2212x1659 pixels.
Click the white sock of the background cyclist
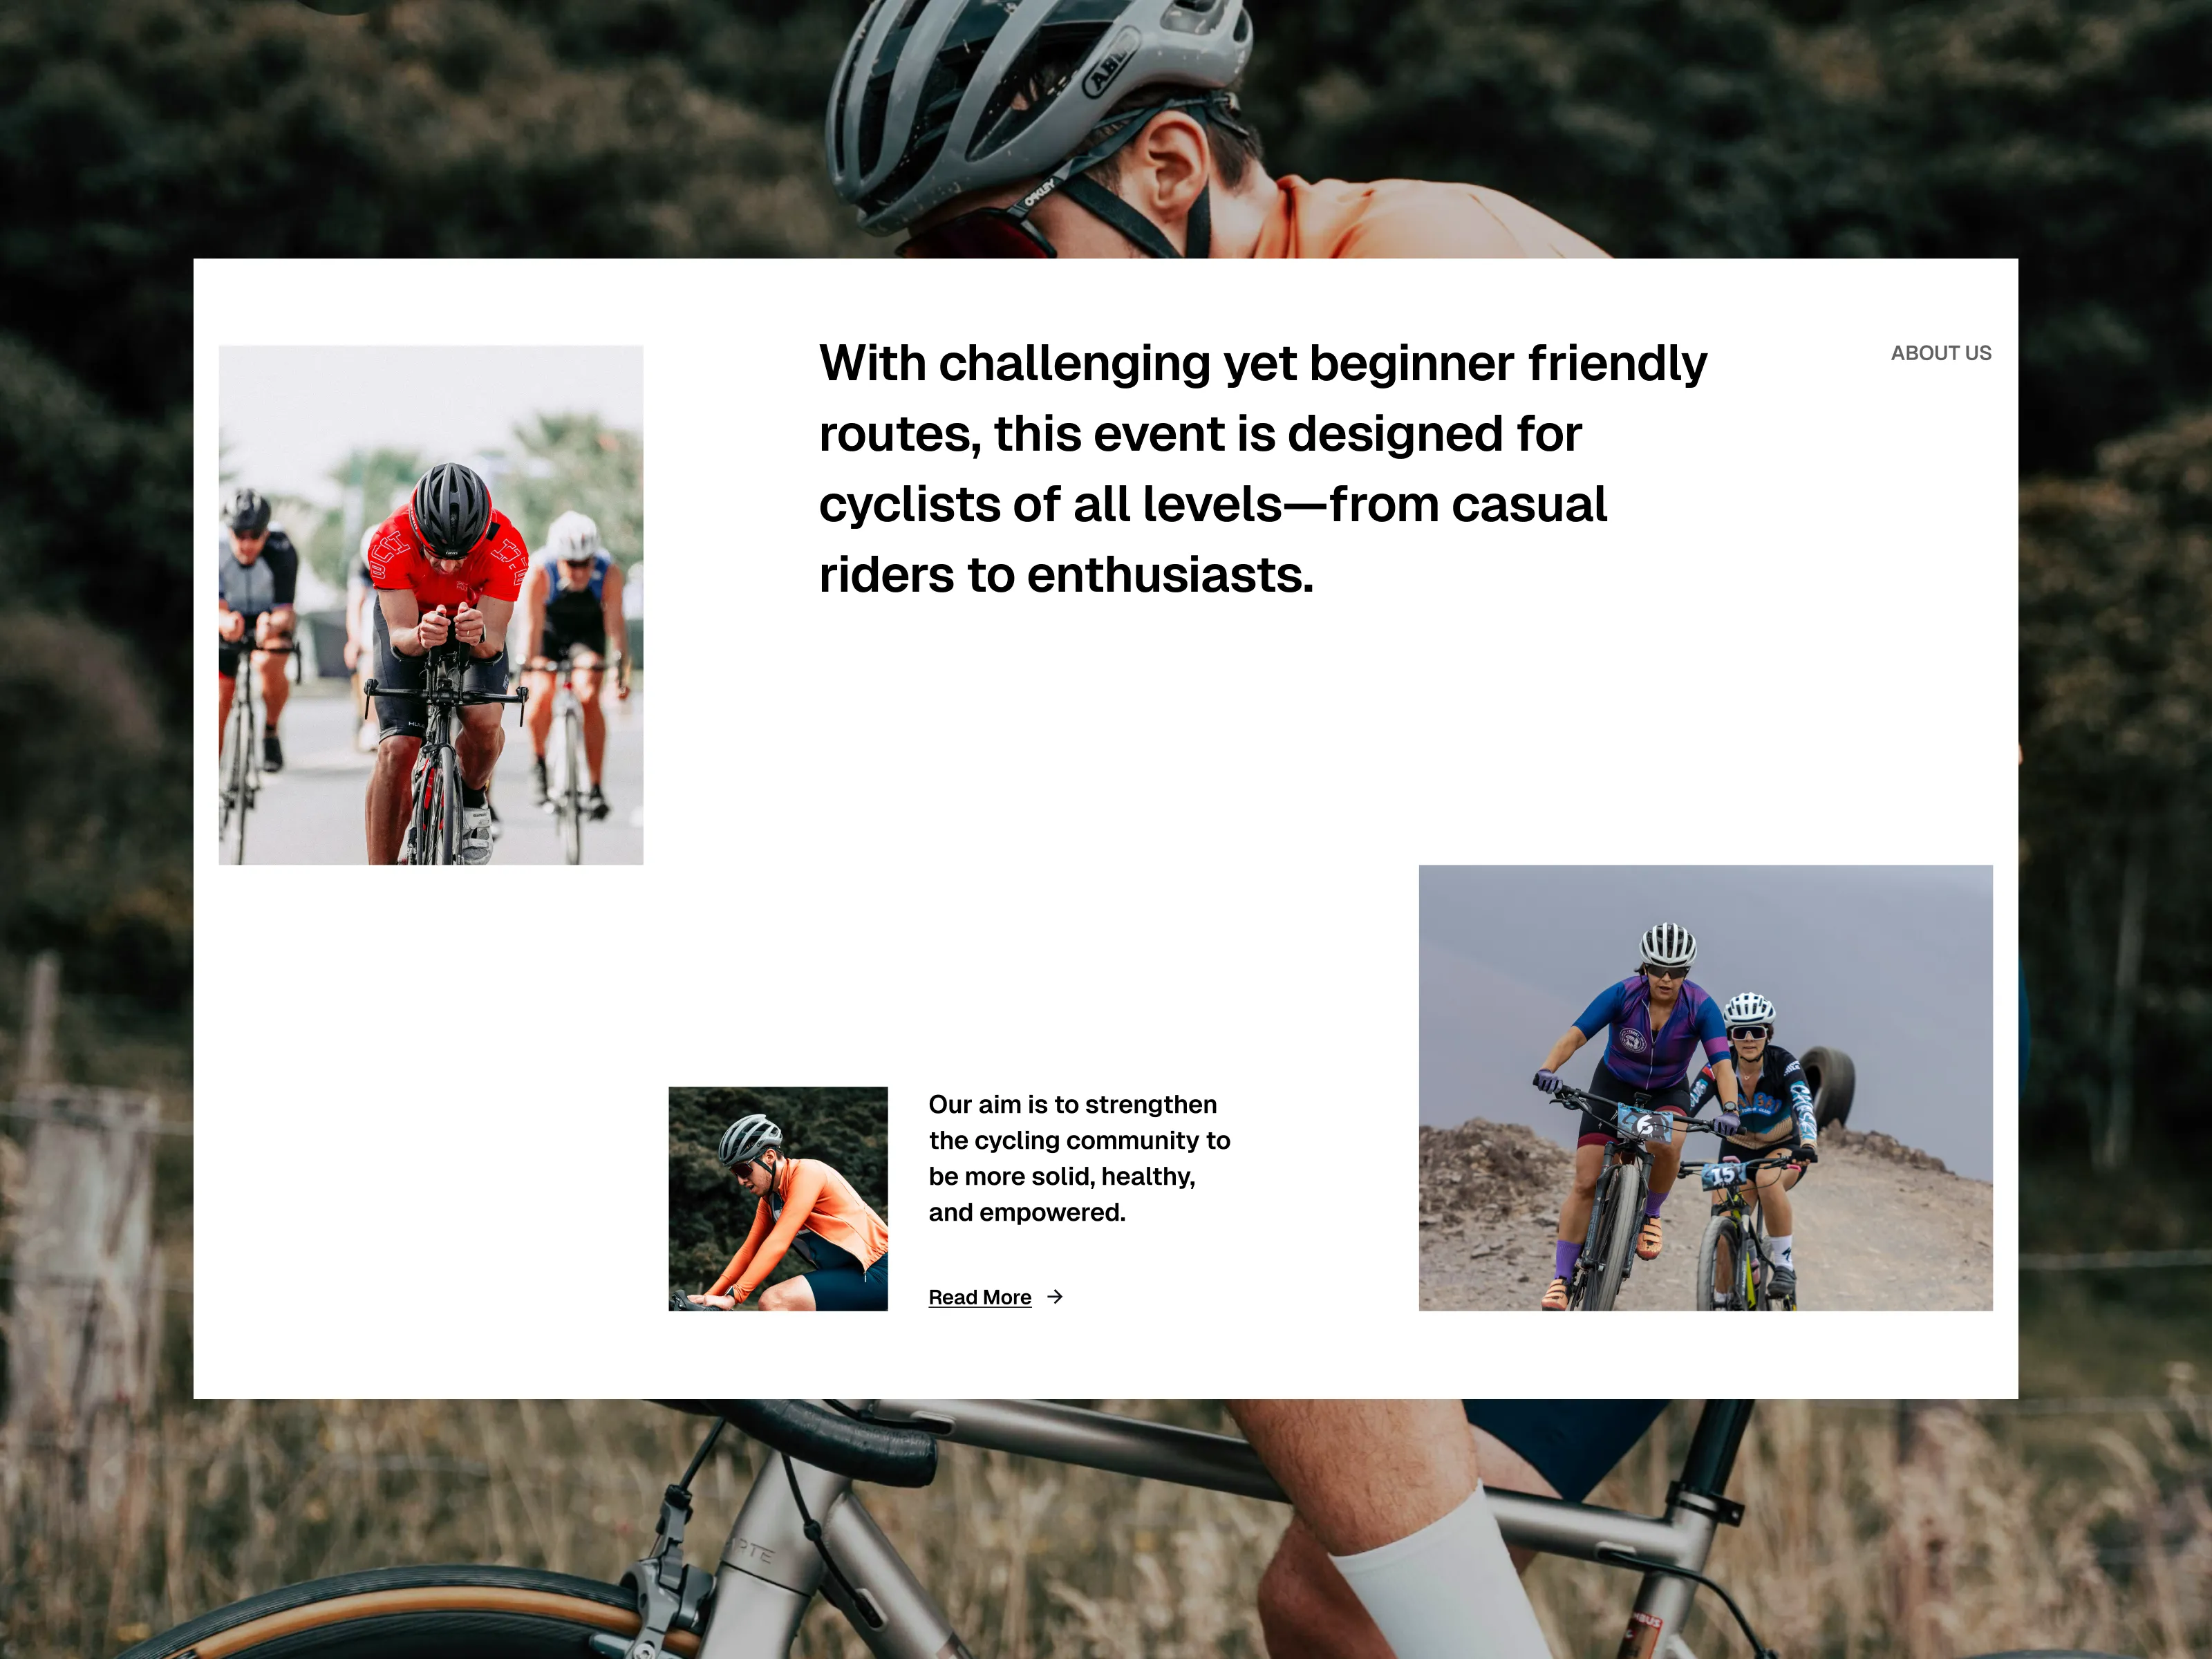[1440, 1575]
